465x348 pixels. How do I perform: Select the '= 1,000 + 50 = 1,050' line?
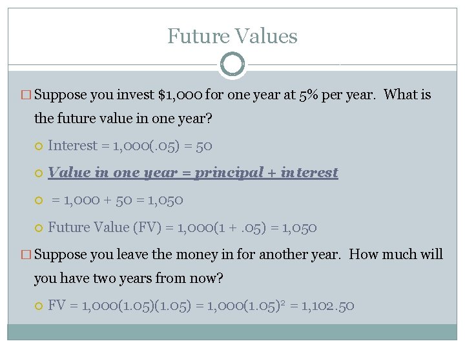pyautogui.click(x=116, y=200)
